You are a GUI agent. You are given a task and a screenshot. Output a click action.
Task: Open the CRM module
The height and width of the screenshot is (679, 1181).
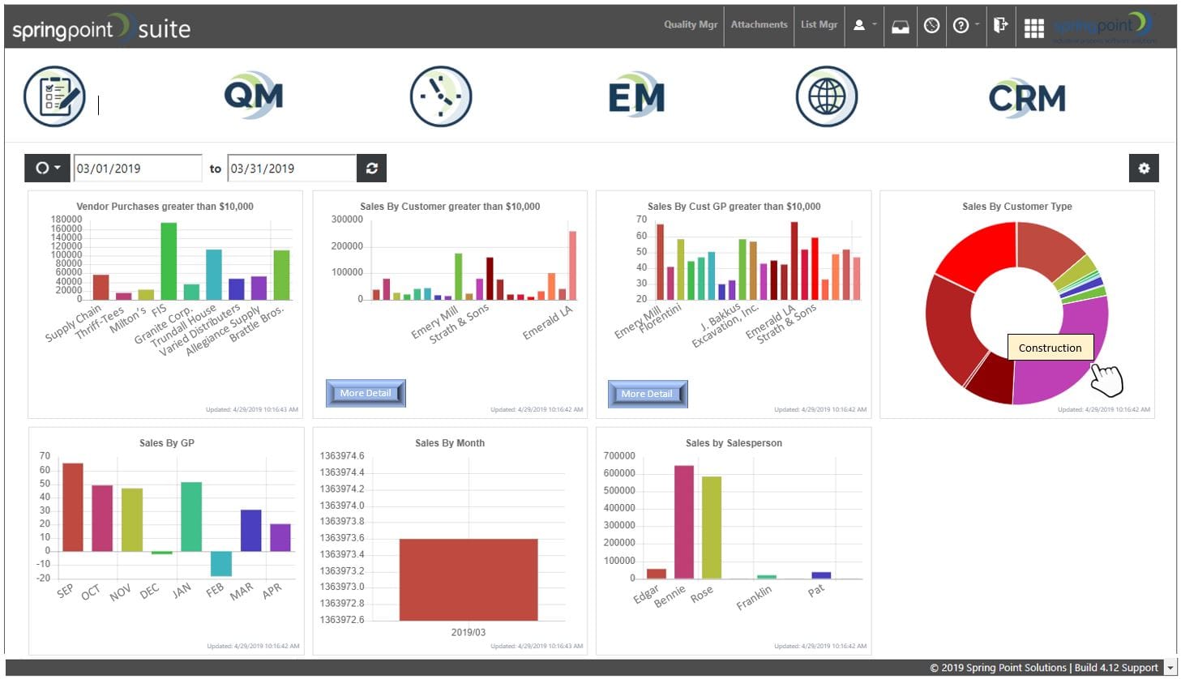[x=1027, y=95]
